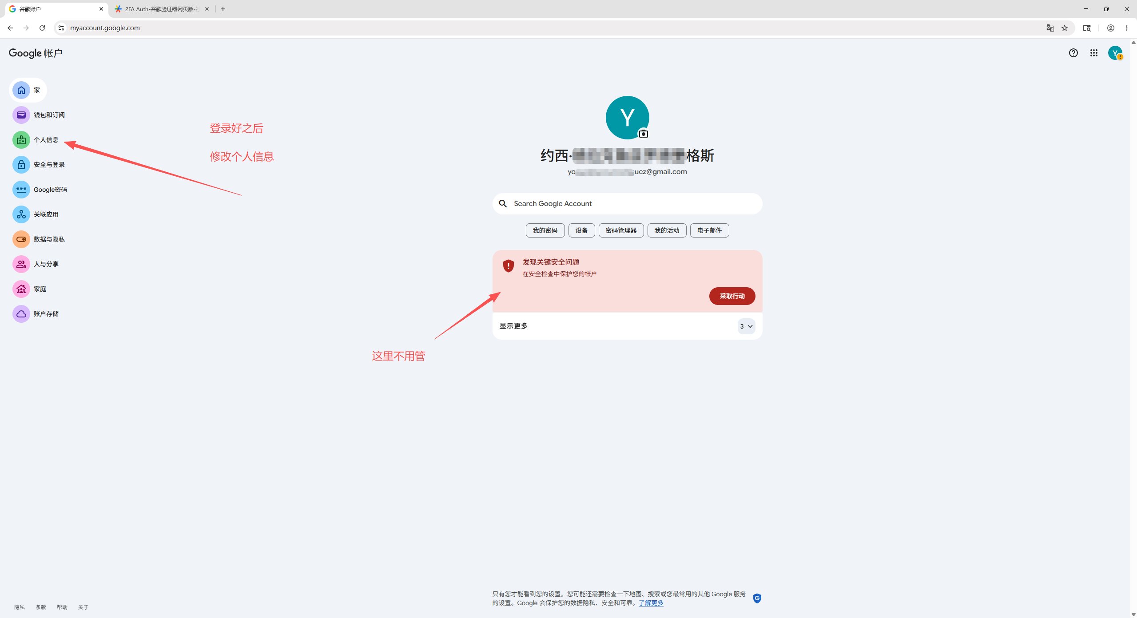Image resolution: width=1137 pixels, height=618 pixels.
Task: Select the 钱包和订阅 menu label
Action: coord(49,115)
